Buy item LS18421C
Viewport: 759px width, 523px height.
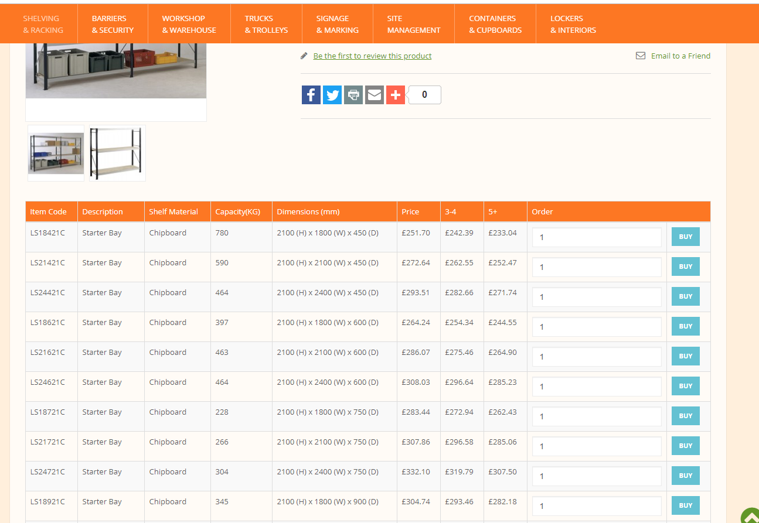(x=685, y=237)
